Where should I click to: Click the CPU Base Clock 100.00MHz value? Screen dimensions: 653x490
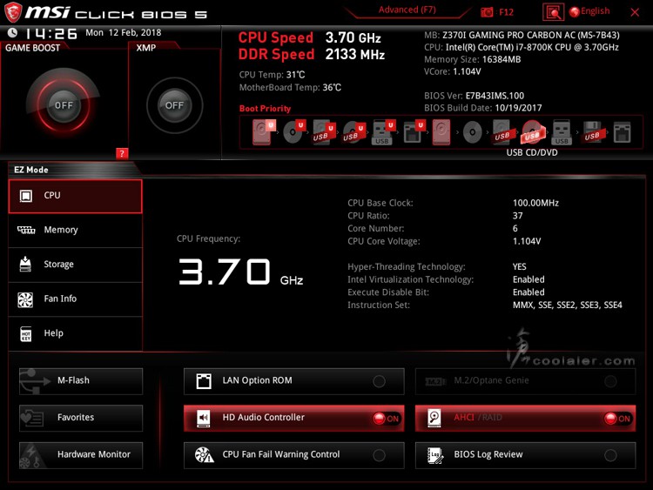(535, 203)
